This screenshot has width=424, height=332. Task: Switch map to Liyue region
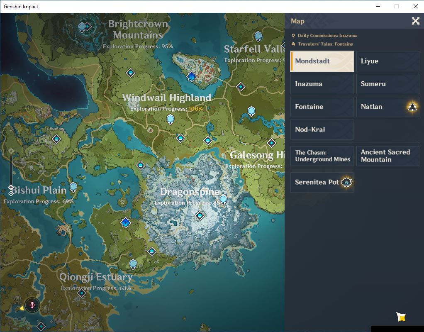387,61
